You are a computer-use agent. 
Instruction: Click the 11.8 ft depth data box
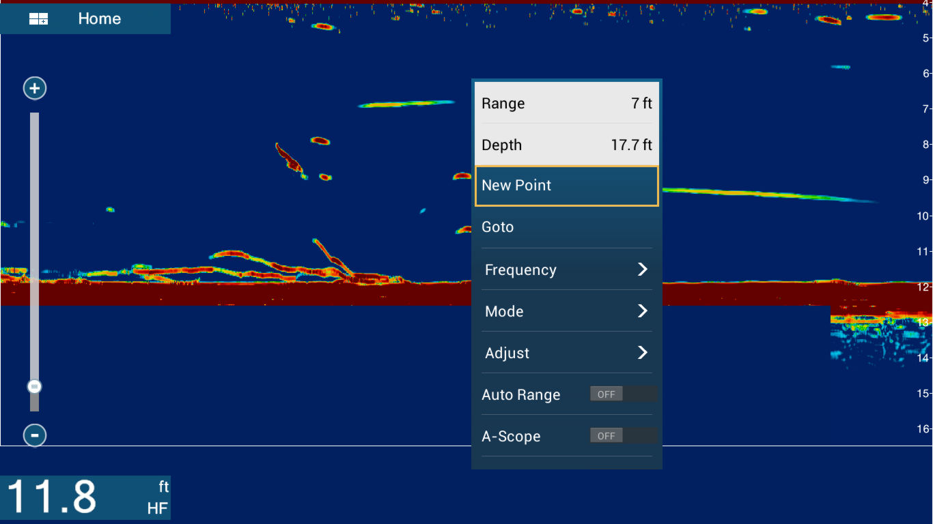point(85,497)
